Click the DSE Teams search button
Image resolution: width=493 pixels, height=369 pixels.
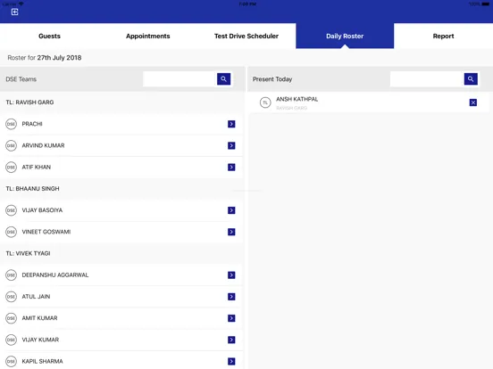click(x=223, y=78)
